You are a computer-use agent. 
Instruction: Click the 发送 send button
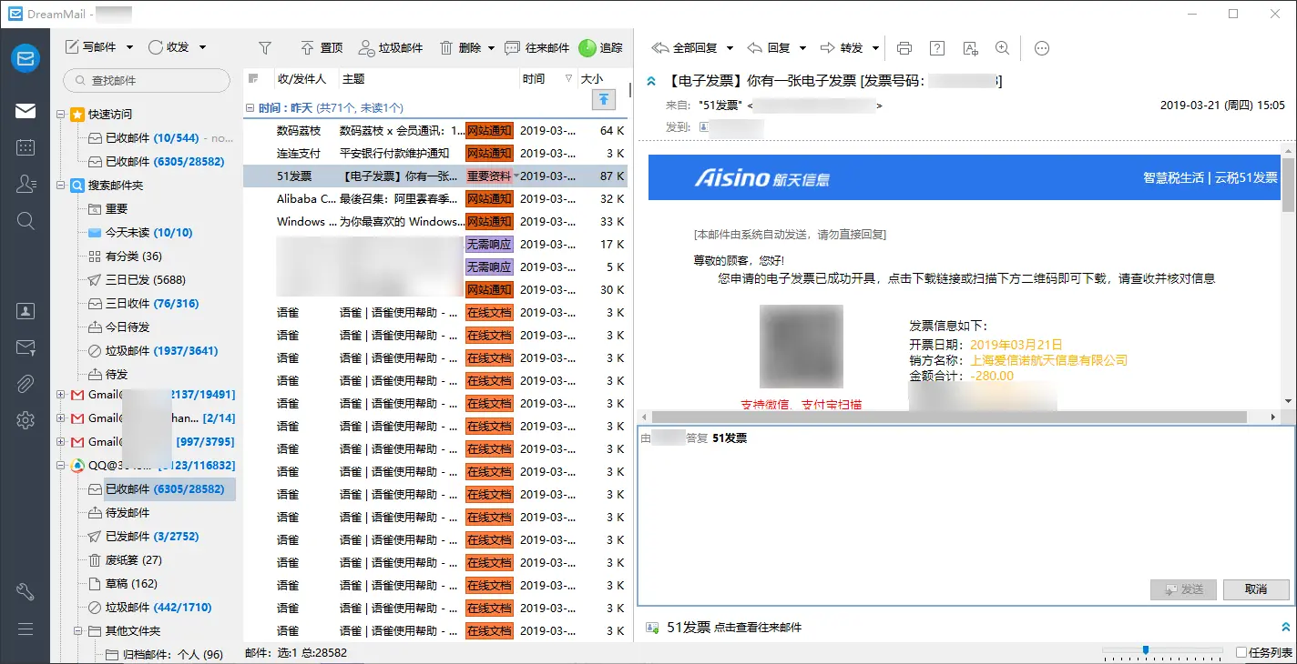point(1183,589)
